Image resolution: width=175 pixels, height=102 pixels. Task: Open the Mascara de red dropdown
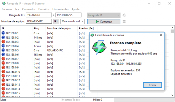72,21
